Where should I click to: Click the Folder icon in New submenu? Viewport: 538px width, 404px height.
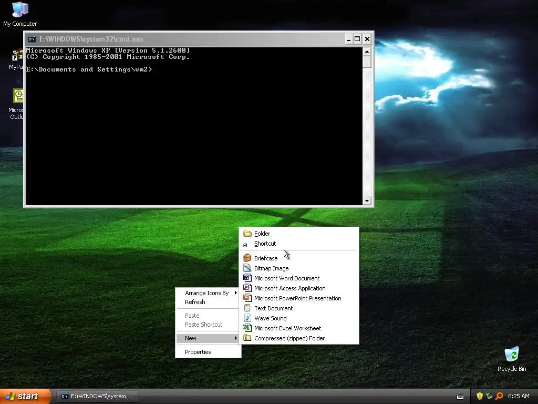tap(247, 234)
